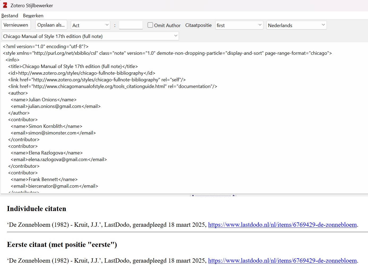Viewport: 368px width, 265px height.
Task: Click the Frank Bennett name line
Action: (44, 179)
